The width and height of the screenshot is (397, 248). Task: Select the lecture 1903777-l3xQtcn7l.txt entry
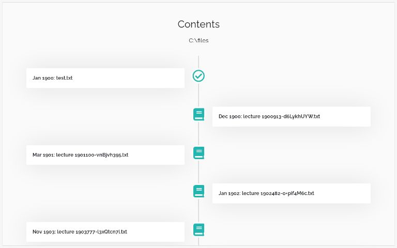(105, 232)
